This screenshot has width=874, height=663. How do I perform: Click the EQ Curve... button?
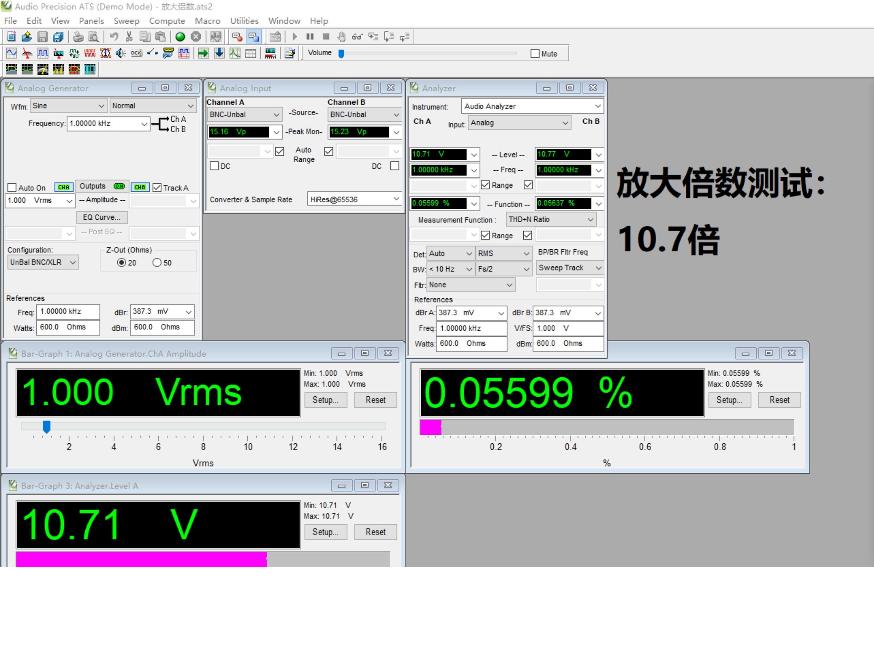click(102, 218)
